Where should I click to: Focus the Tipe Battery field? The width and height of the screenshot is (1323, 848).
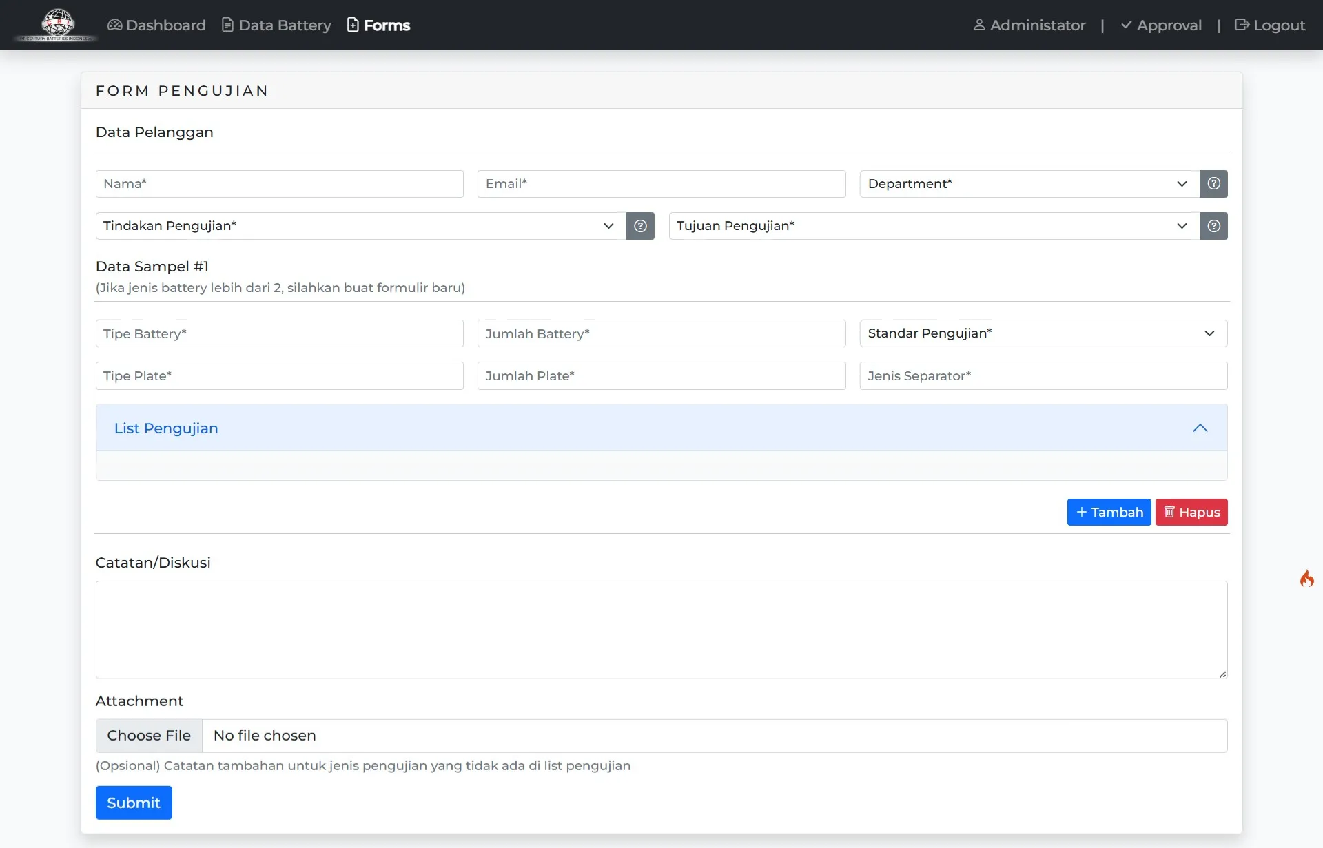pos(279,334)
